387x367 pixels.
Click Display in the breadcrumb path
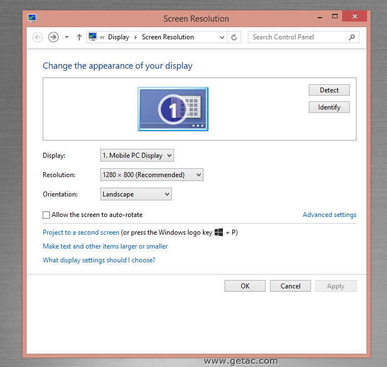click(x=118, y=37)
